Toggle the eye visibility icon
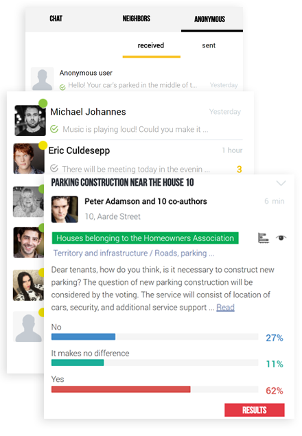Image resolution: width=302 pixels, height=436 pixels. pos(281,238)
